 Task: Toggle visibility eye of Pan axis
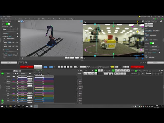tap(17, 93)
